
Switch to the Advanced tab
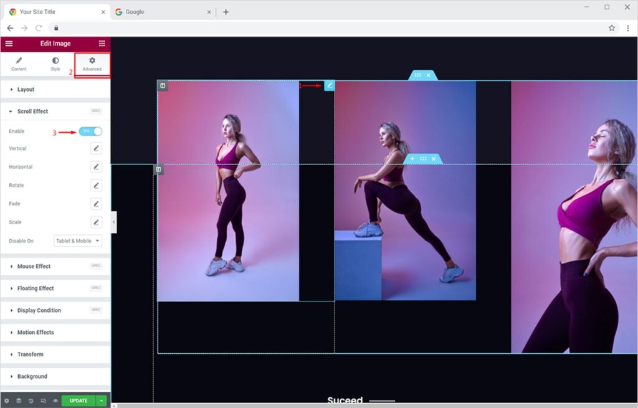(x=92, y=64)
